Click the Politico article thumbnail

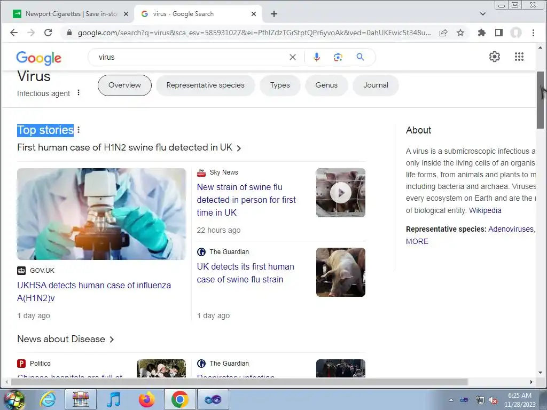[x=161, y=368]
